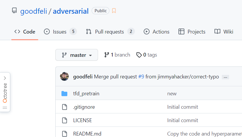The width and height of the screenshot is (242, 137).
Task: Click goodfeli's avatar in commit row
Action: point(64,77)
